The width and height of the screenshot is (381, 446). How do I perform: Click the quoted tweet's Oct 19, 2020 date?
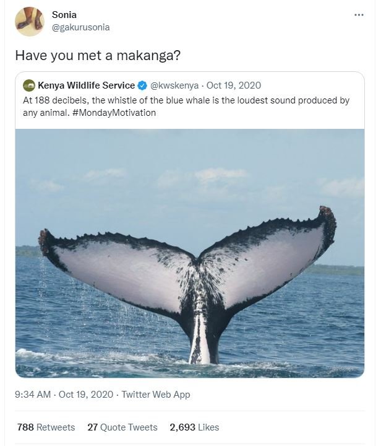coord(234,85)
